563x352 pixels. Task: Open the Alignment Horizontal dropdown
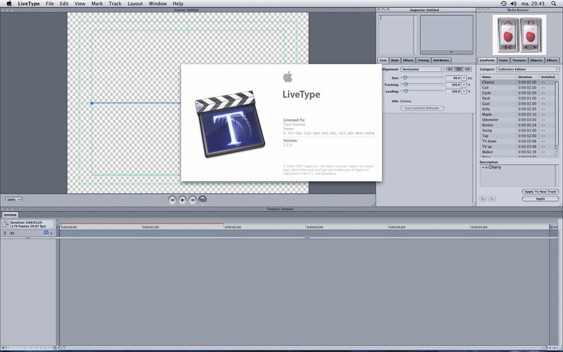click(422, 69)
